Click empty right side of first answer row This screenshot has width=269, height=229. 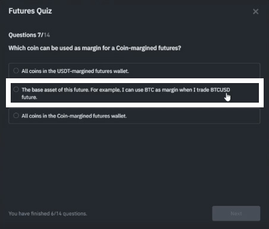(x=194, y=71)
